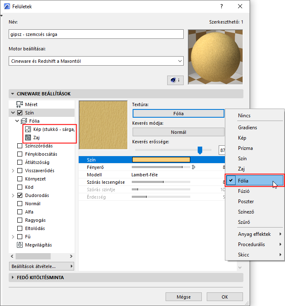
Task: Click the yellow stucco texture preview
Action: (x=103, y=125)
